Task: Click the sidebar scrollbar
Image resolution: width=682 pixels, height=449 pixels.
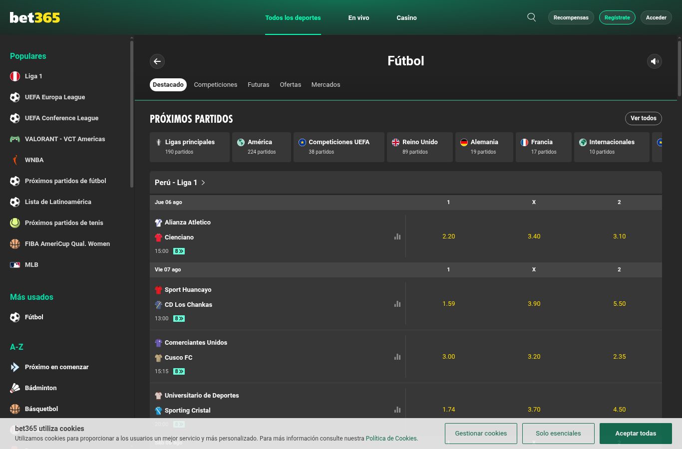Action: (132, 114)
